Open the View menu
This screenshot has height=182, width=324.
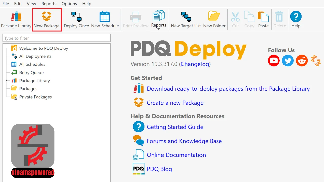pos(31,4)
